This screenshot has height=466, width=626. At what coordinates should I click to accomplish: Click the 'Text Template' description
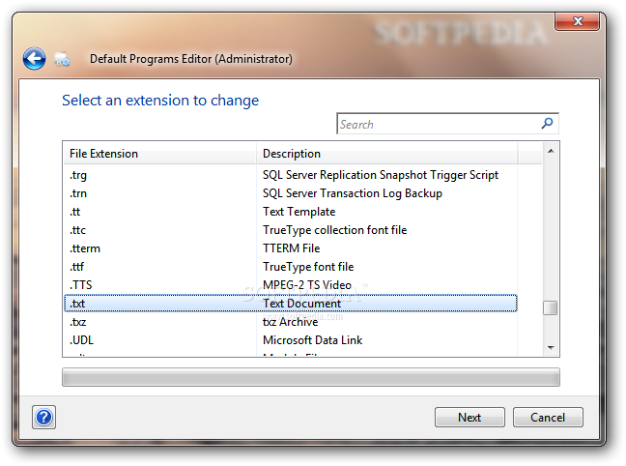(x=299, y=212)
